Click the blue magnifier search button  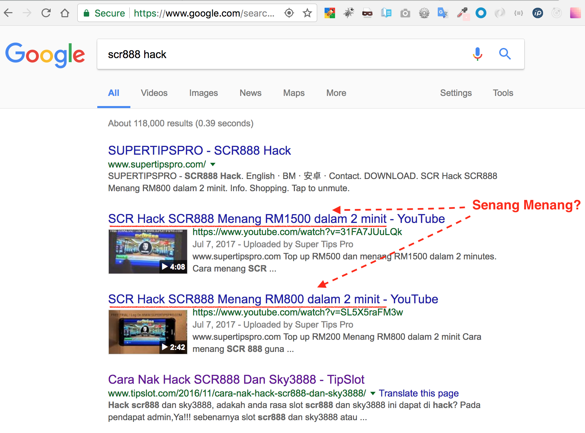505,54
